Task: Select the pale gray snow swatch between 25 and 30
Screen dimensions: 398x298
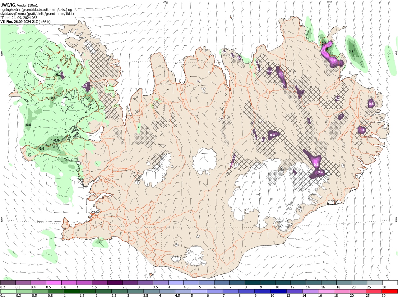Action: click(374, 282)
